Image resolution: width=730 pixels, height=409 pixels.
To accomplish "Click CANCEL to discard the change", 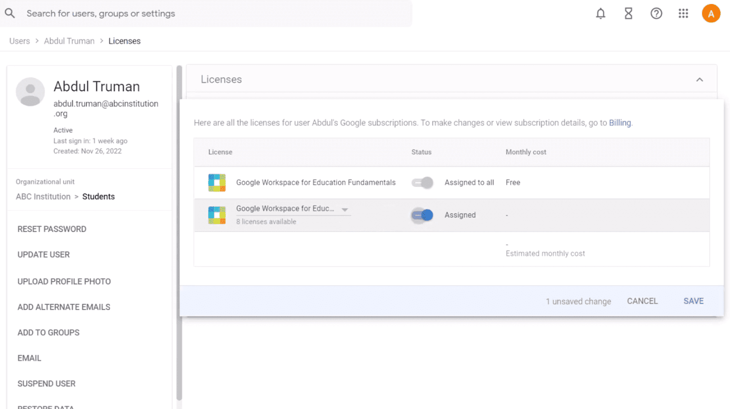I will [x=642, y=301].
